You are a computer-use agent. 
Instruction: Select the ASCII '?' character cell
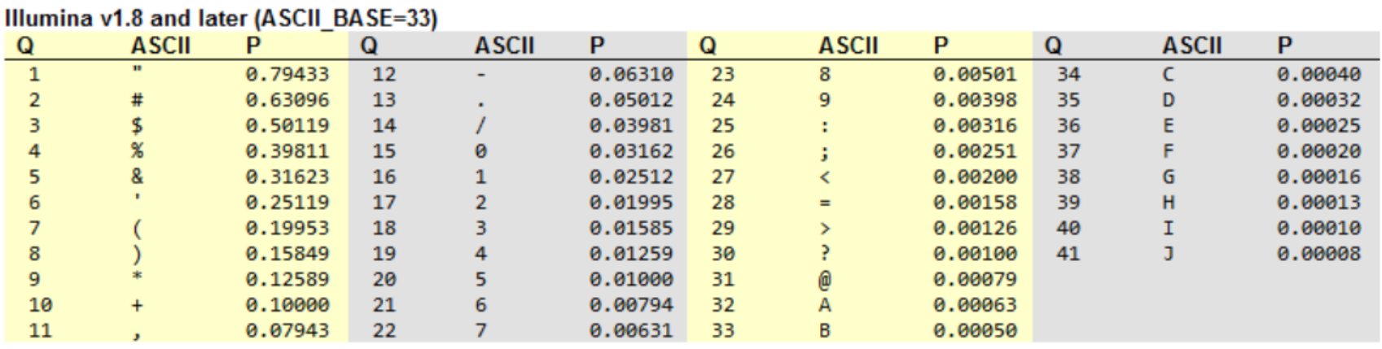[x=825, y=254]
